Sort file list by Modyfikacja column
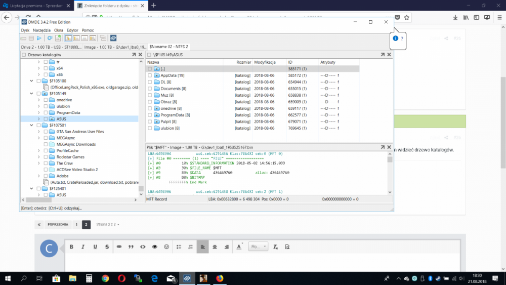The width and height of the screenshot is (506, 285). tap(265, 62)
